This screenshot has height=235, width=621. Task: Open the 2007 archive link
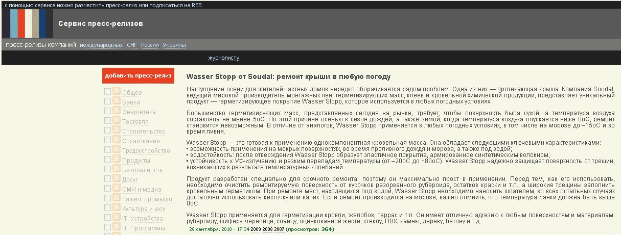[279, 229]
